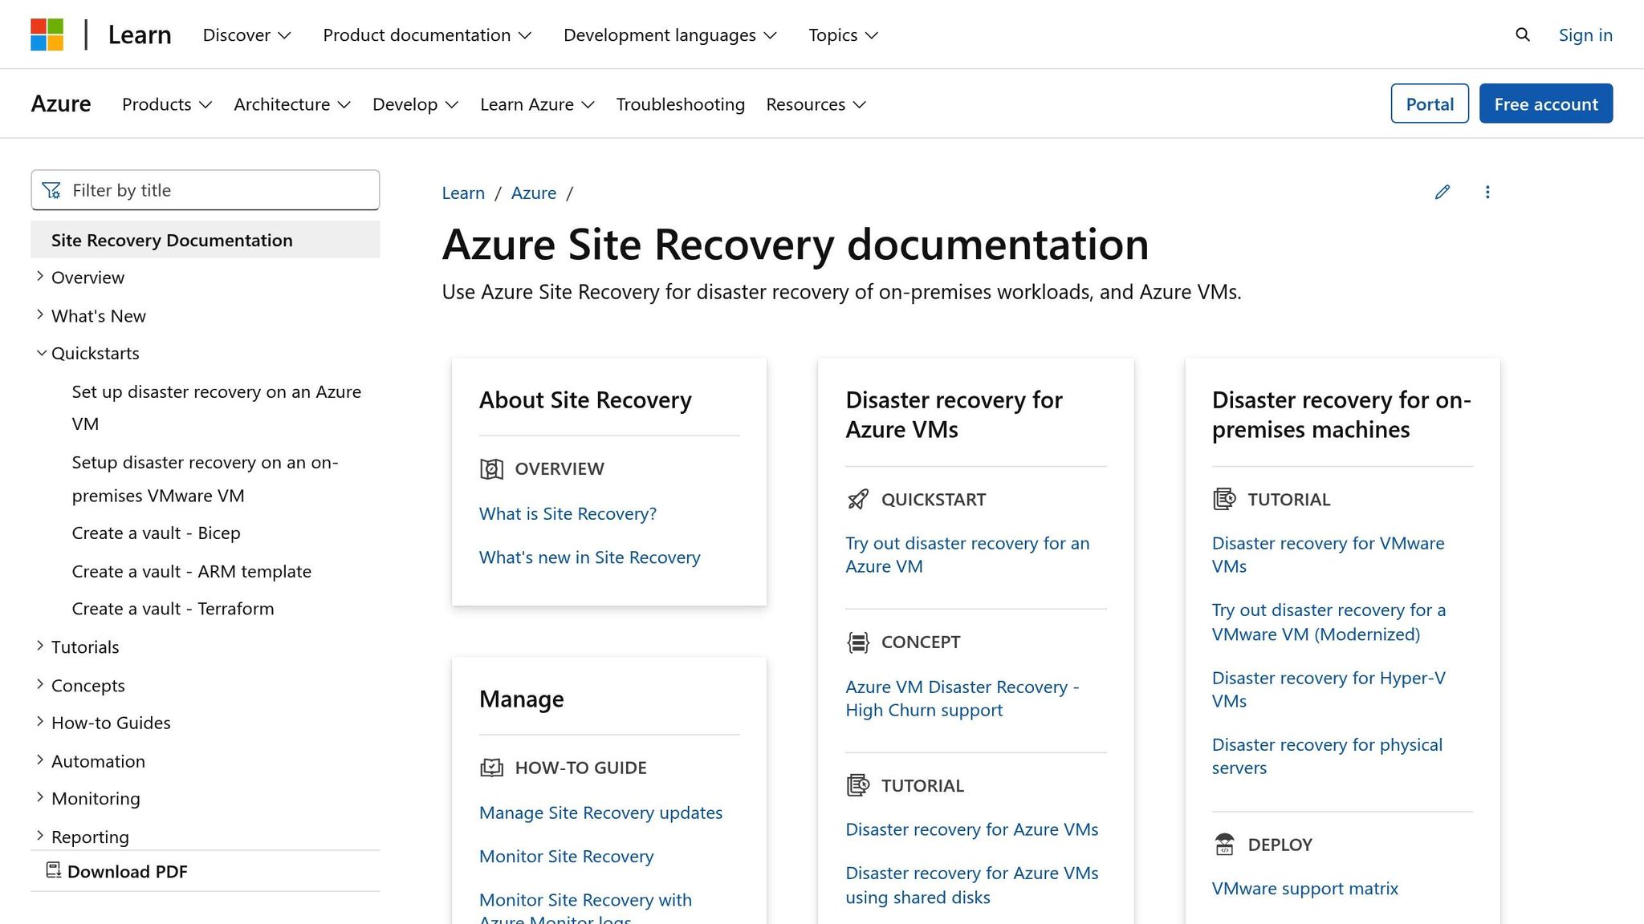
Task: Click the Learn breadcrumb
Action: [x=463, y=192]
